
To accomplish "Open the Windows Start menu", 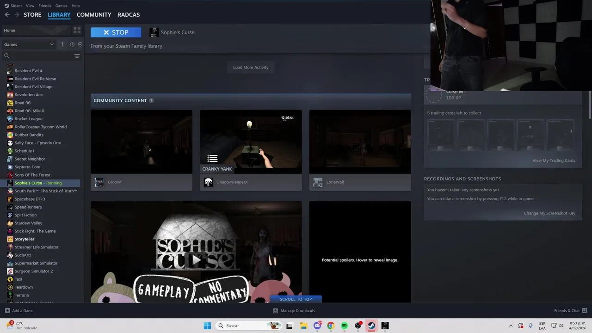I will 207,326.
